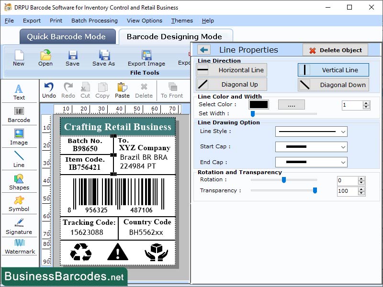Image resolution: width=383 pixels, height=287 pixels.
Task: Open the Start Cap dropdown
Action: click(x=343, y=147)
